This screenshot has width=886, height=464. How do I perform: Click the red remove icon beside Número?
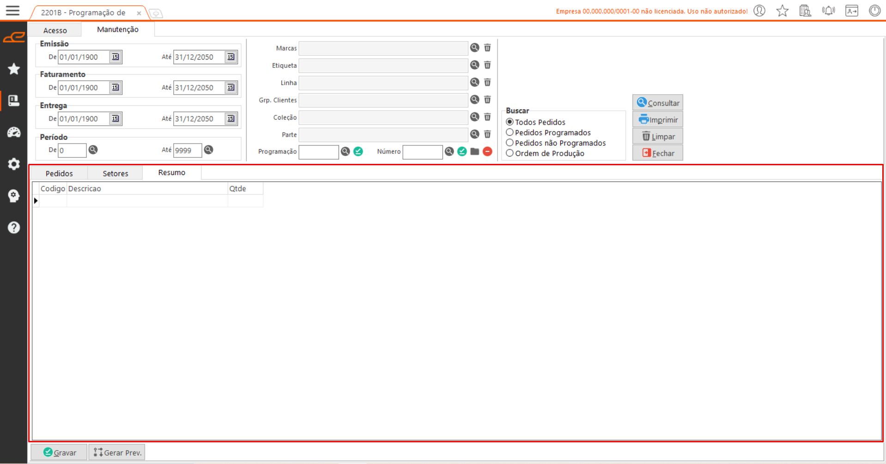tap(487, 151)
